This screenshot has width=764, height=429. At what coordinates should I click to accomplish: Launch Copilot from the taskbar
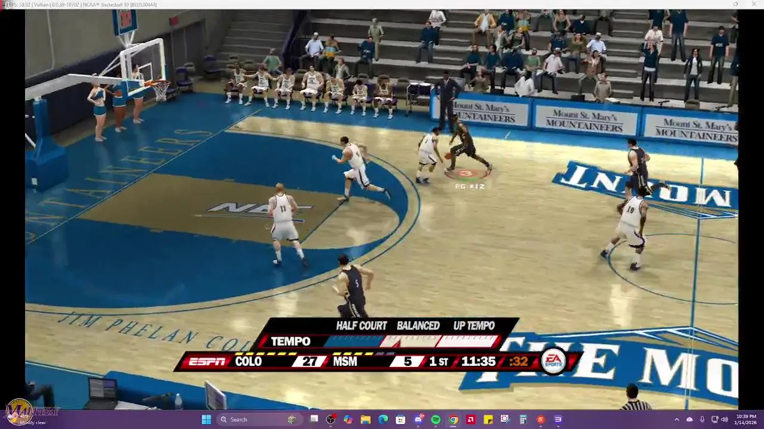pyautogui.click(x=348, y=419)
